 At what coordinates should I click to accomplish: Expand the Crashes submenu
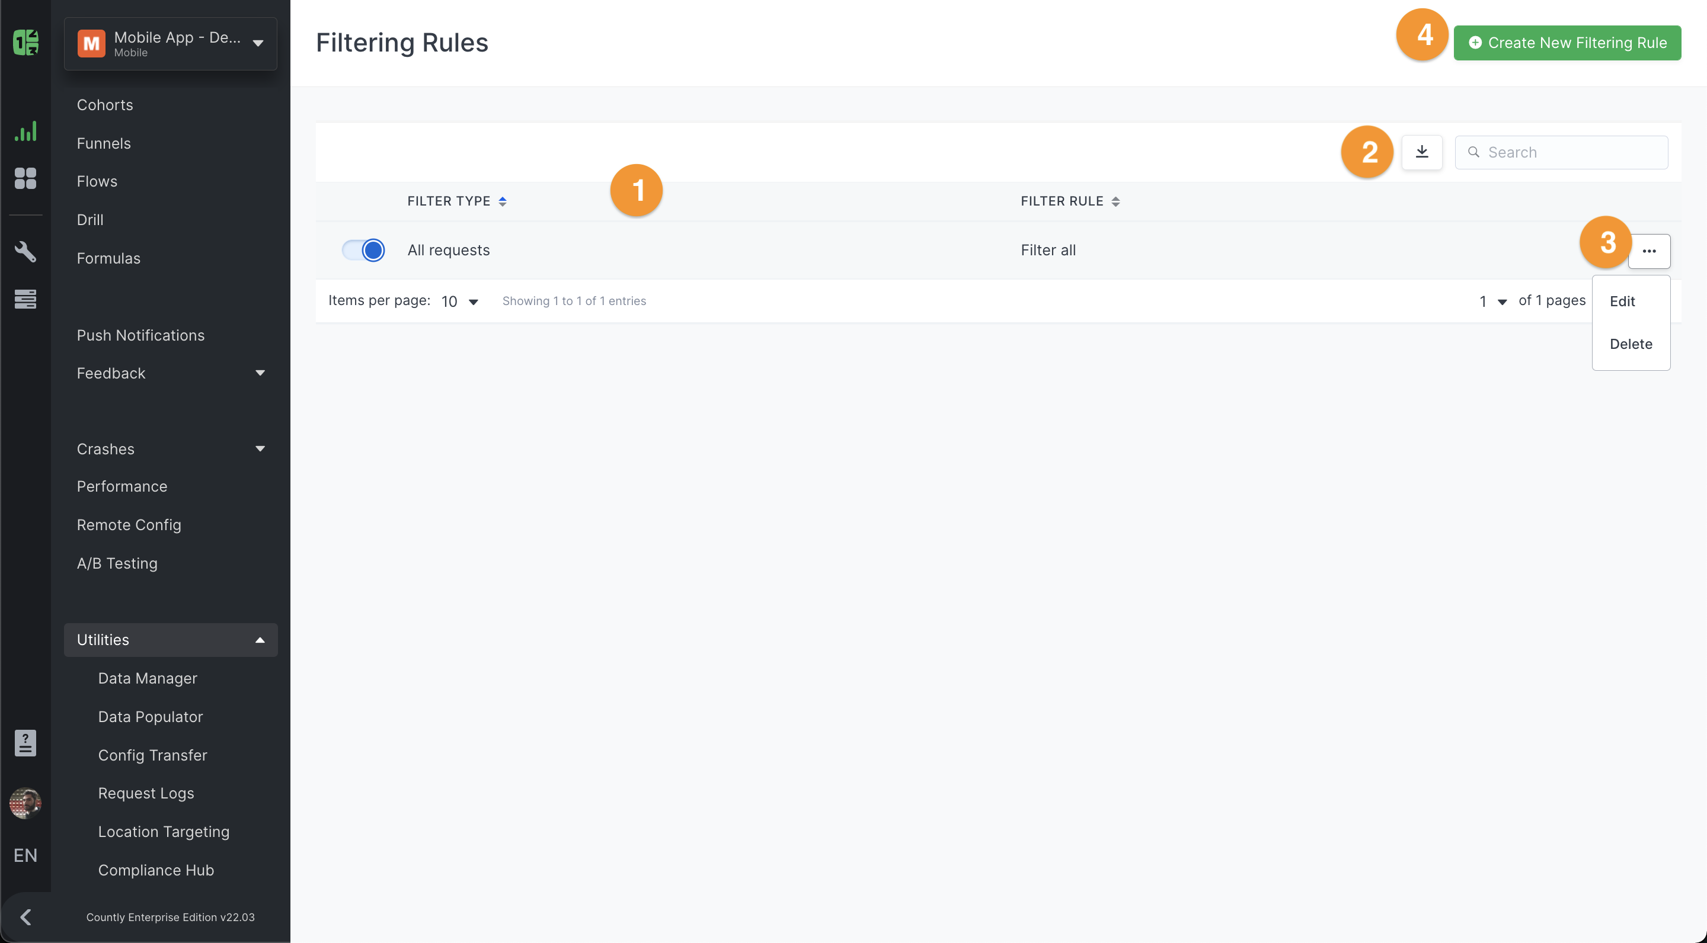click(x=170, y=449)
